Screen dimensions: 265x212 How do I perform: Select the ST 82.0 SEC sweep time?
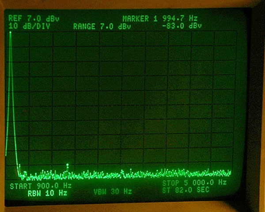coord(185,190)
